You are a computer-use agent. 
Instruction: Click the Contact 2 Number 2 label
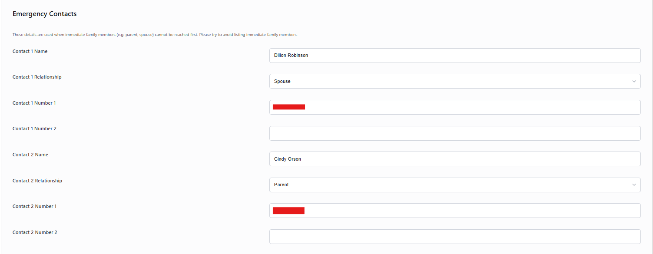click(35, 232)
